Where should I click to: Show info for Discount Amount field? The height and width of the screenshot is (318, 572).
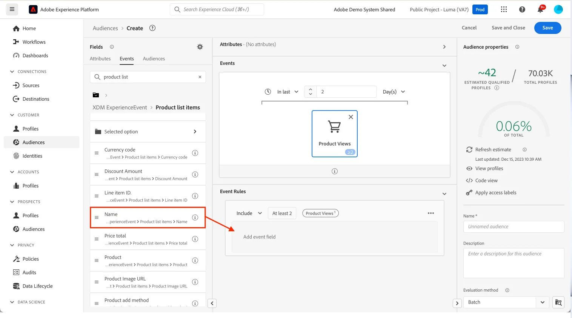[195, 174]
